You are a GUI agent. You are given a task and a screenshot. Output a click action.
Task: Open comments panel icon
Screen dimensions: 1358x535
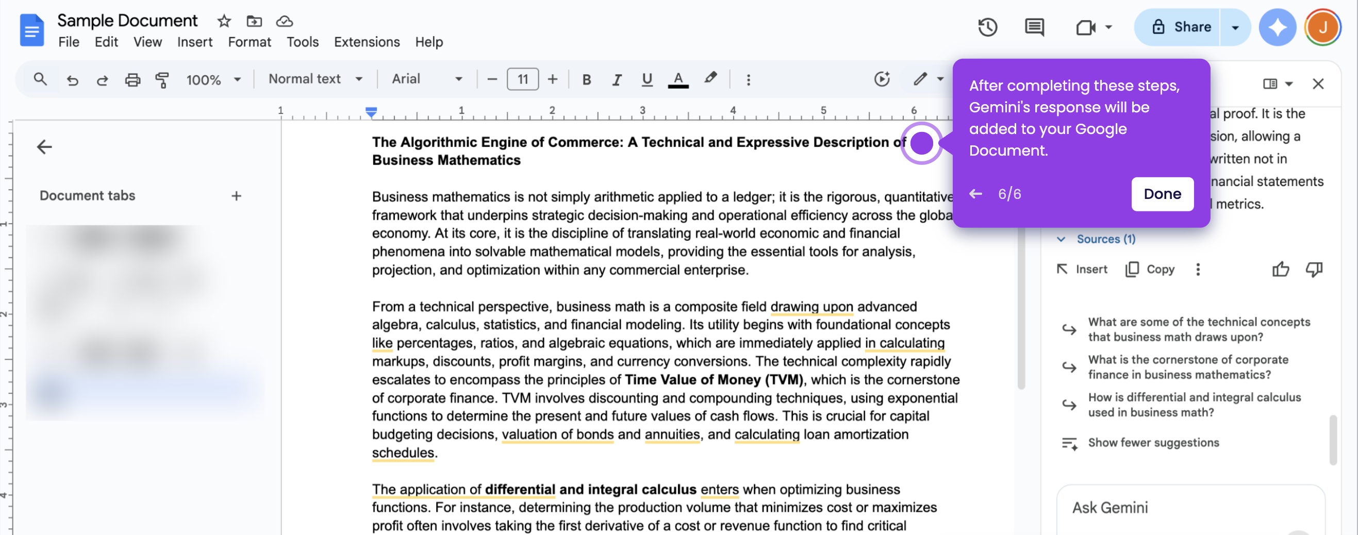(x=1034, y=27)
